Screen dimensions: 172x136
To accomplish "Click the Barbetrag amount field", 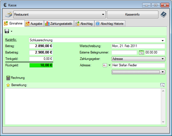I will click(41, 52).
